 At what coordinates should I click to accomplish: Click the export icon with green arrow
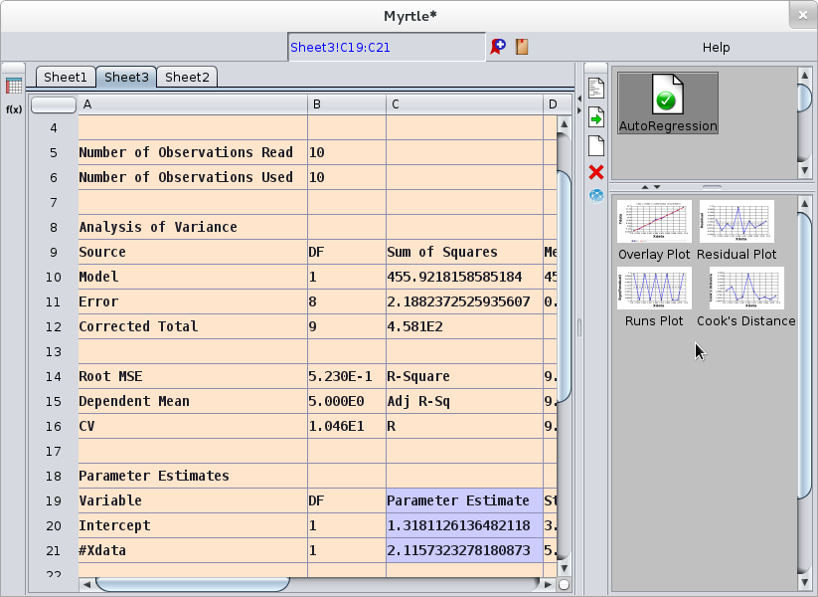point(594,116)
